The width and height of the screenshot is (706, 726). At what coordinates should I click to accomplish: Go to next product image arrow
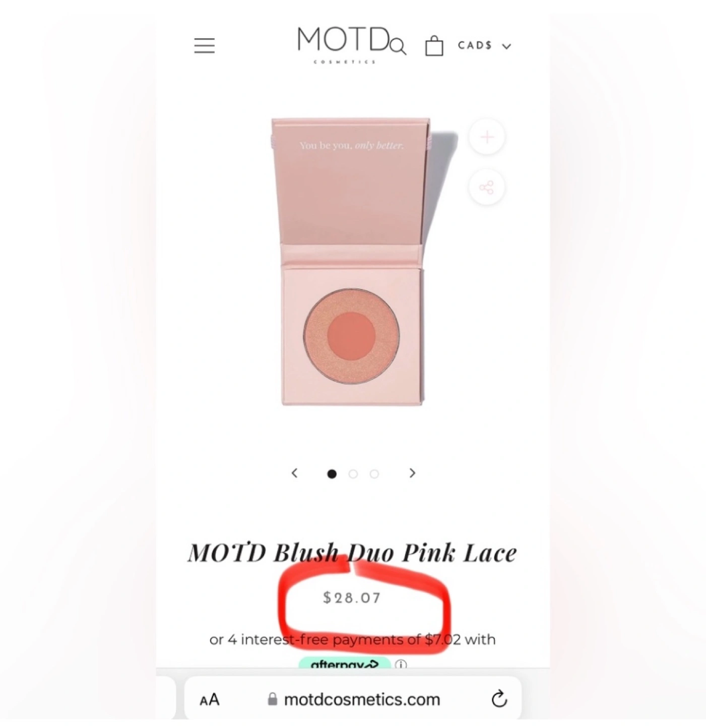412,473
